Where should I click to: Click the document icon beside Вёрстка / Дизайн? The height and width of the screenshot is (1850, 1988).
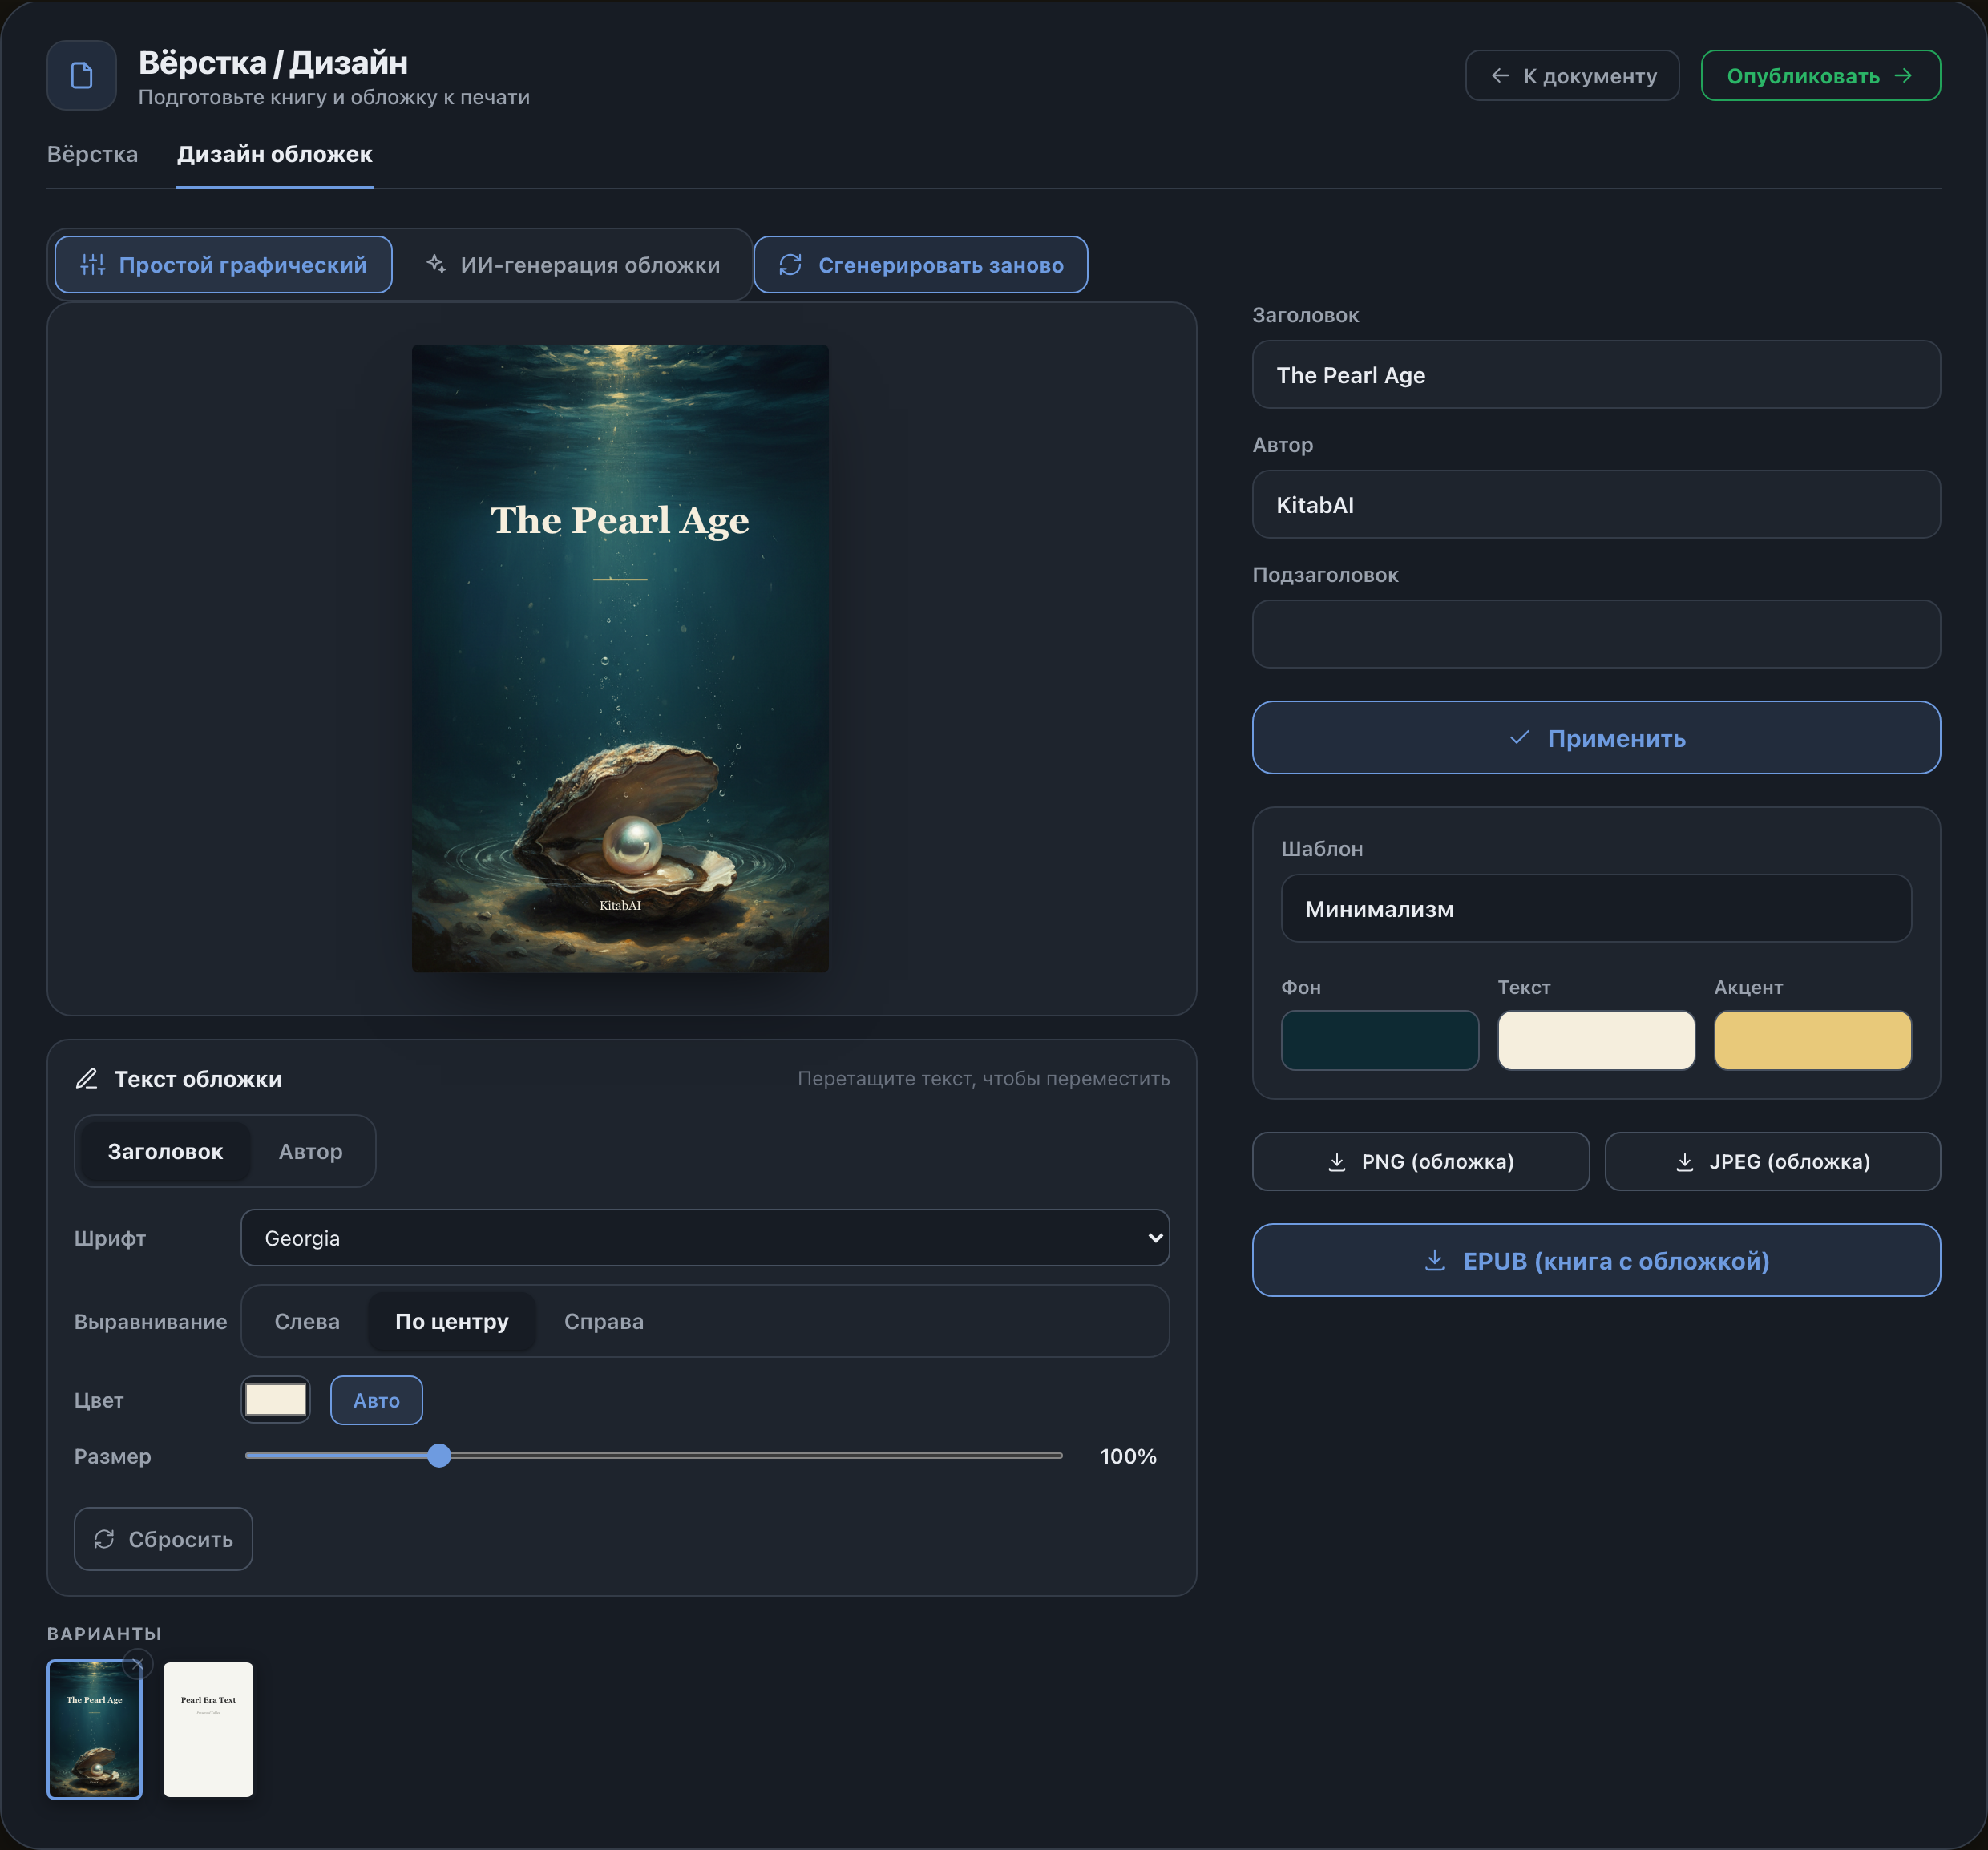pyautogui.click(x=82, y=76)
